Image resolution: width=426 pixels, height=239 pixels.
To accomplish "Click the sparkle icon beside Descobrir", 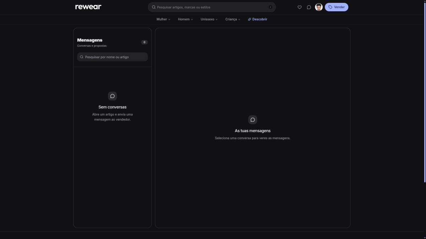I will click(x=250, y=19).
